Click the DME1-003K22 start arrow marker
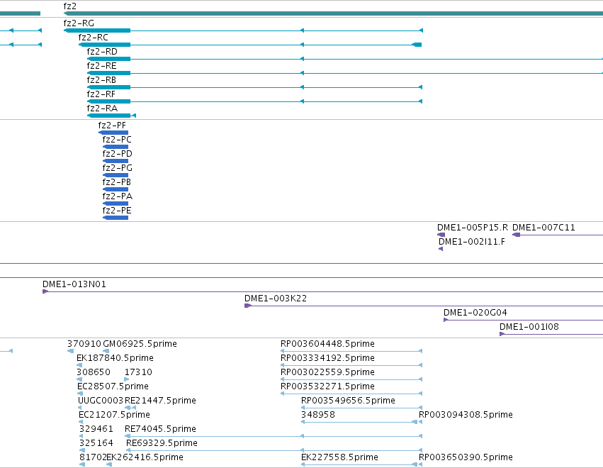This screenshot has width=603, height=468. tap(248, 306)
